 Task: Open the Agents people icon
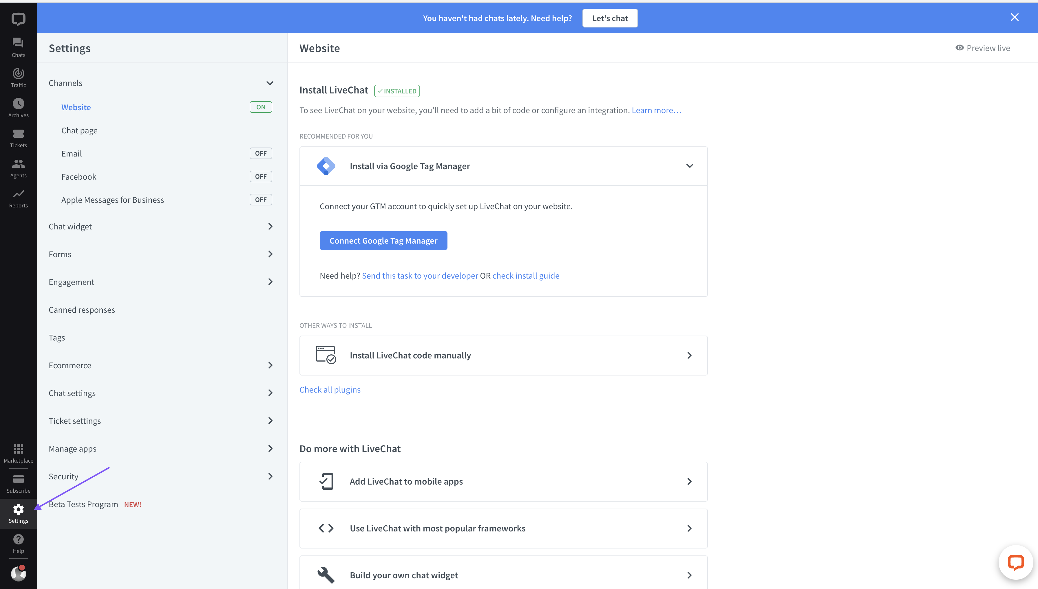pyautogui.click(x=18, y=163)
